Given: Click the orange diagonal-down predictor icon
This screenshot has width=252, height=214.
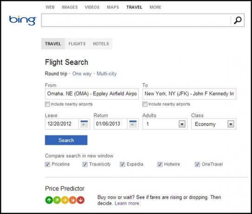Looking at the screenshot, I should tap(73, 200).
